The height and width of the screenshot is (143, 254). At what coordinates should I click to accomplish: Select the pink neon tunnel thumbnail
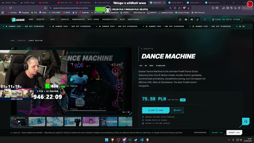tap(91, 122)
